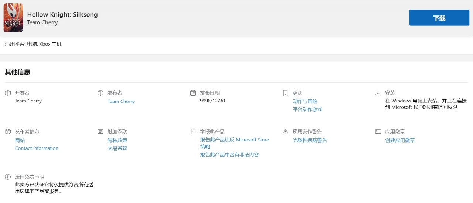Click the badge icon beside 应用徽章
The height and width of the screenshot is (203, 473).
(378, 132)
